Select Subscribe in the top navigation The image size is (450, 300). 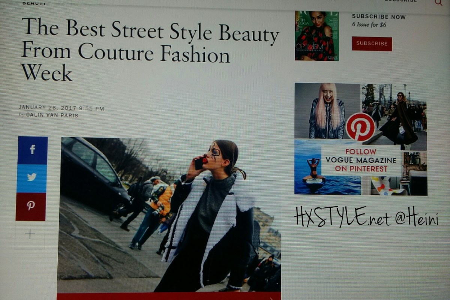point(400,1)
